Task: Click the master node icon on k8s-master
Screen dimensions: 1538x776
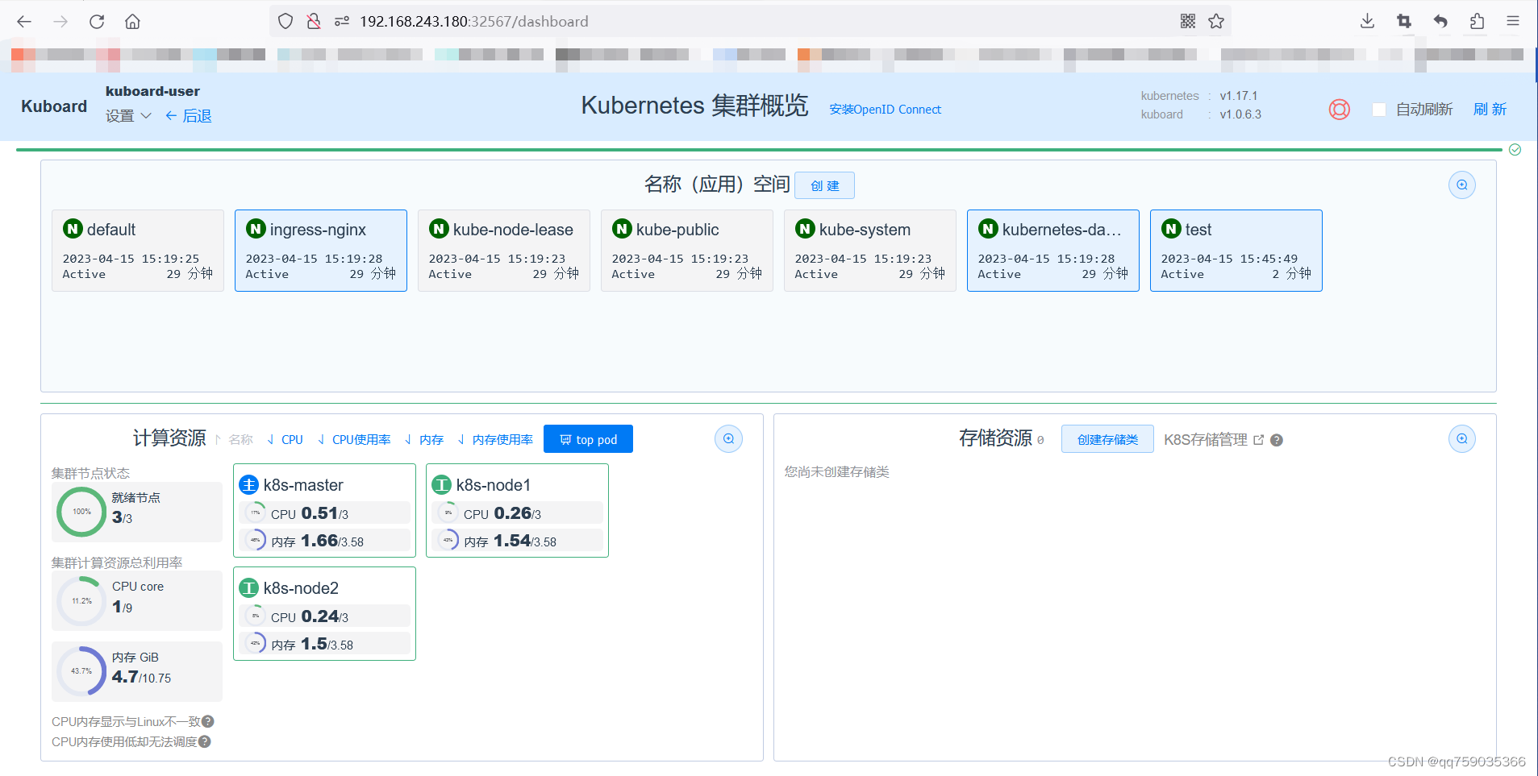Action: coord(249,484)
